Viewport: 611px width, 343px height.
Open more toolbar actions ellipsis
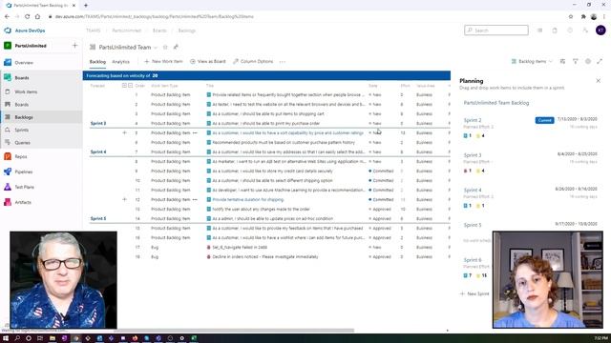(283, 61)
